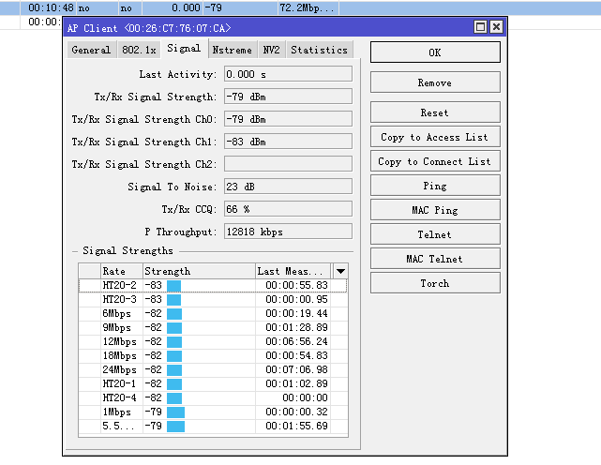Click the empty Signal Strength Ch2 field
This screenshot has width=601, height=465.
click(288, 164)
